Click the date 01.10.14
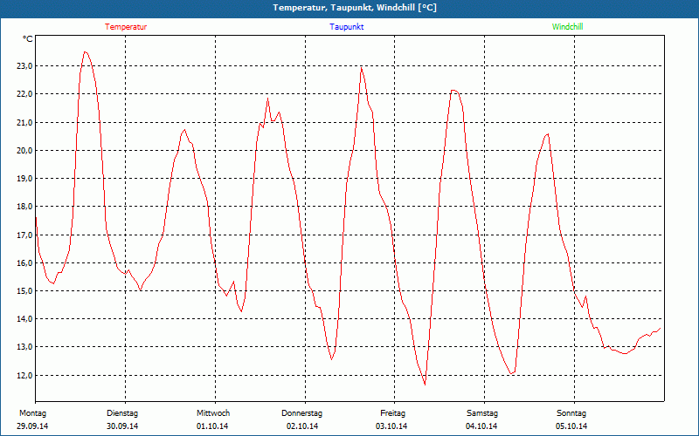 pyautogui.click(x=212, y=426)
